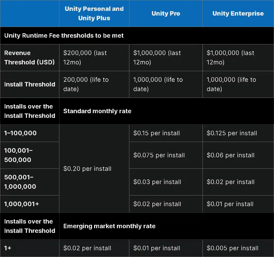Select the 1–100,000 installs row label

point(30,133)
